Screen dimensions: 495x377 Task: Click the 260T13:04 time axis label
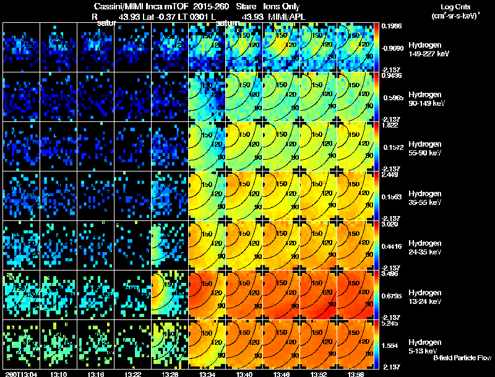21,375
